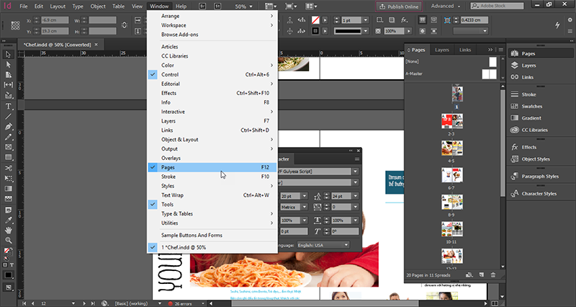576x307 pixels.
Task: Select the Line tool
Action: pos(8,117)
